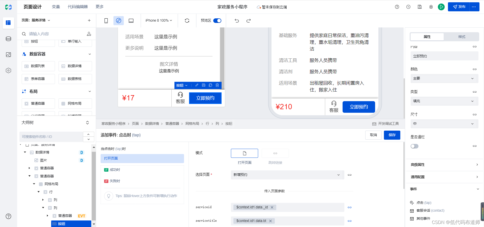Copy the selected button component

(210, 85)
